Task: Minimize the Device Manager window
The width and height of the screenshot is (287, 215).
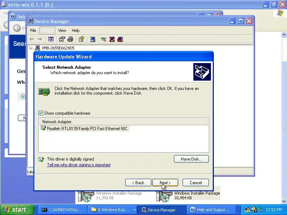Action: pos(232,21)
